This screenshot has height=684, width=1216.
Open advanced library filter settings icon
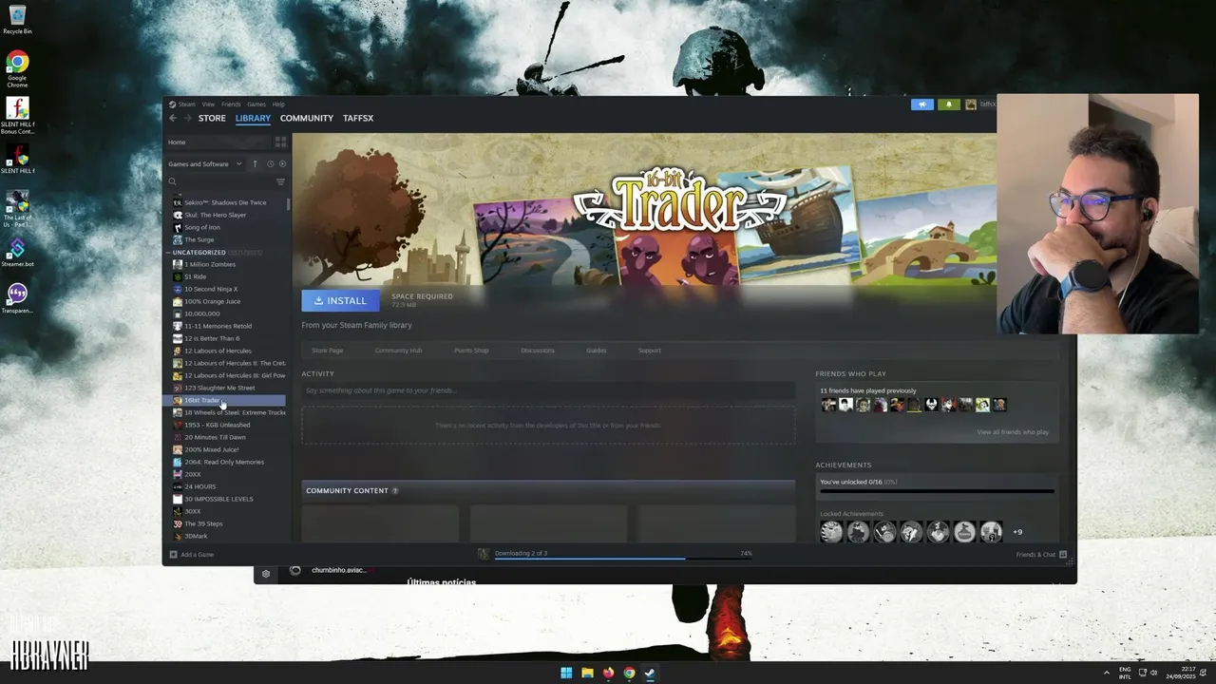pos(280,181)
